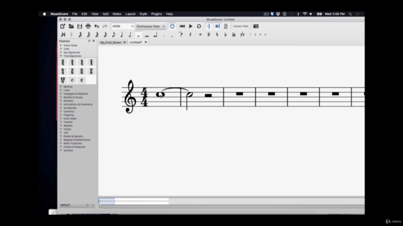The height and width of the screenshot is (226, 403).
Task: Select whole note duration
Action: click(139, 35)
